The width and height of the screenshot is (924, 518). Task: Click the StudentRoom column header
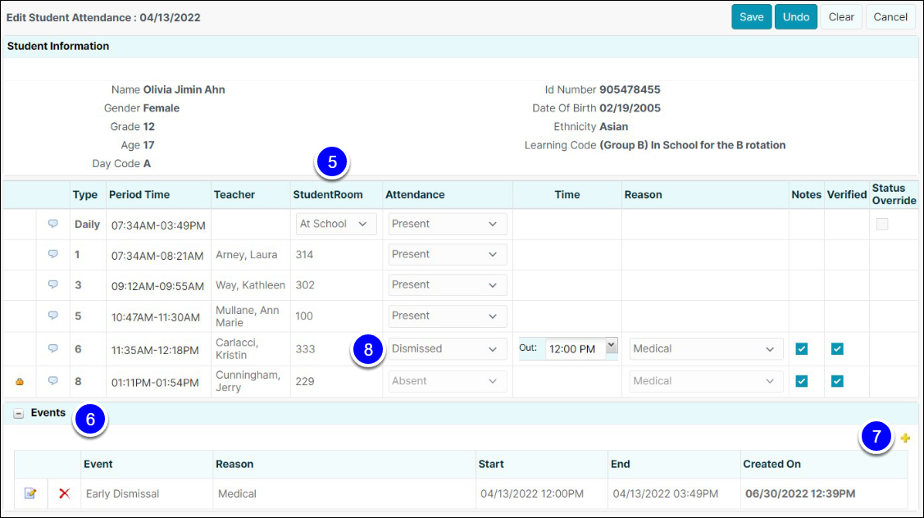click(x=328, y=194)
